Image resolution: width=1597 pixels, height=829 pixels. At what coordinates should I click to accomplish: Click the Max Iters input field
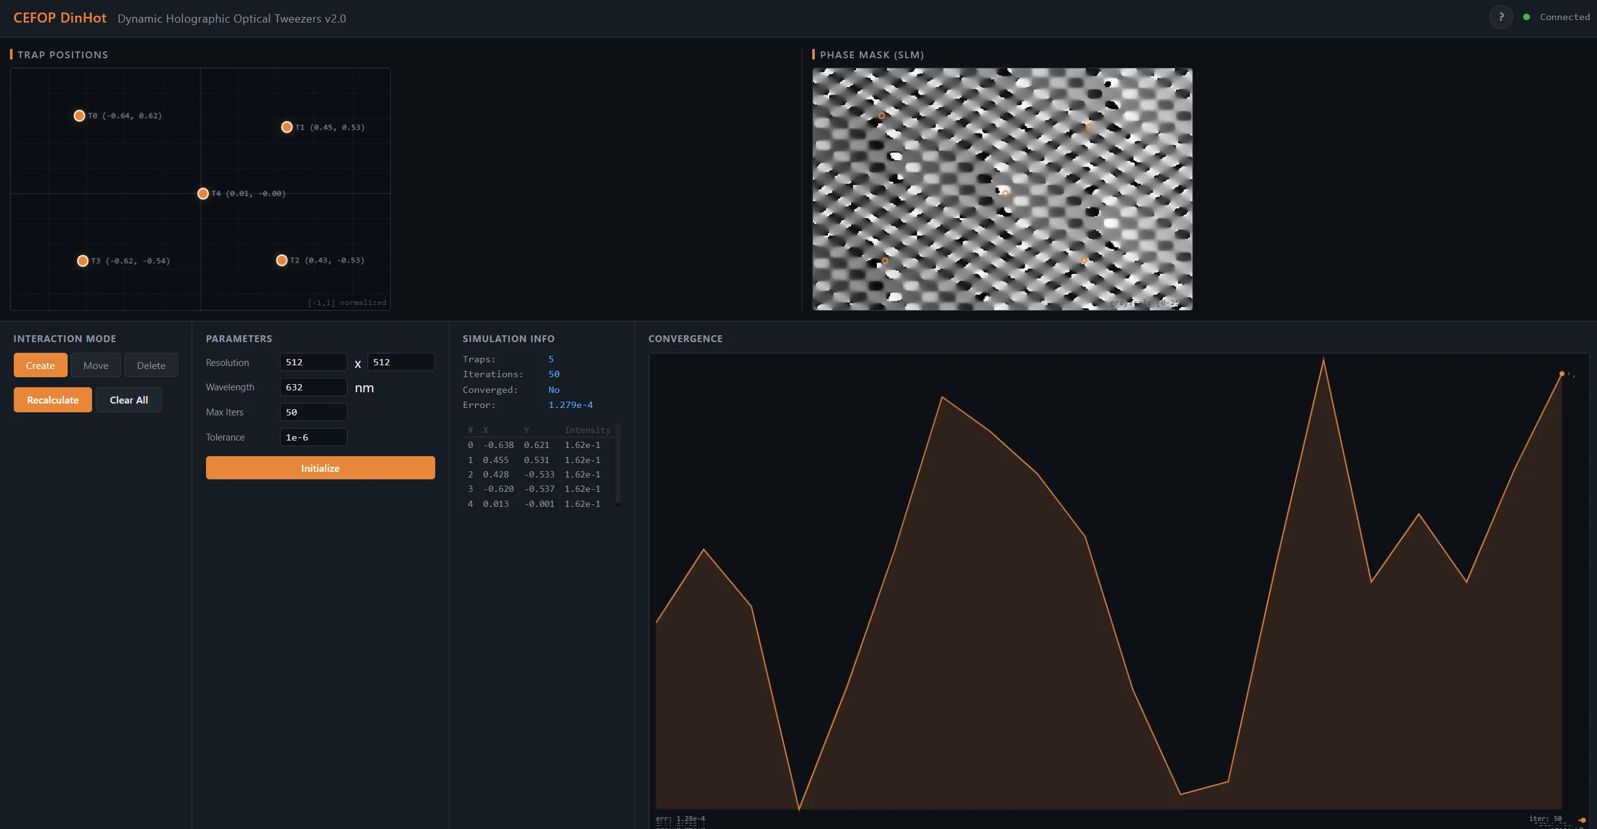click(313, 412)
